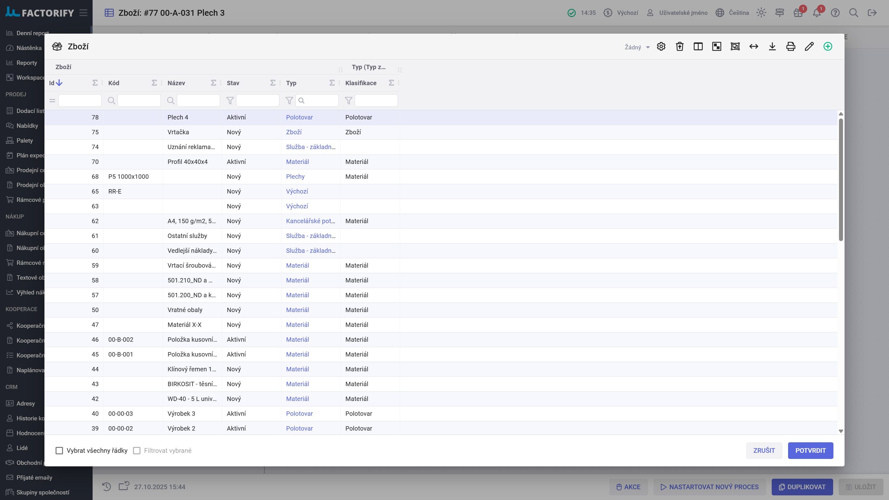This screenshot has height=500, width=889.
Task: Click the trash restore icon in toolbar
Action: [679, 47]
